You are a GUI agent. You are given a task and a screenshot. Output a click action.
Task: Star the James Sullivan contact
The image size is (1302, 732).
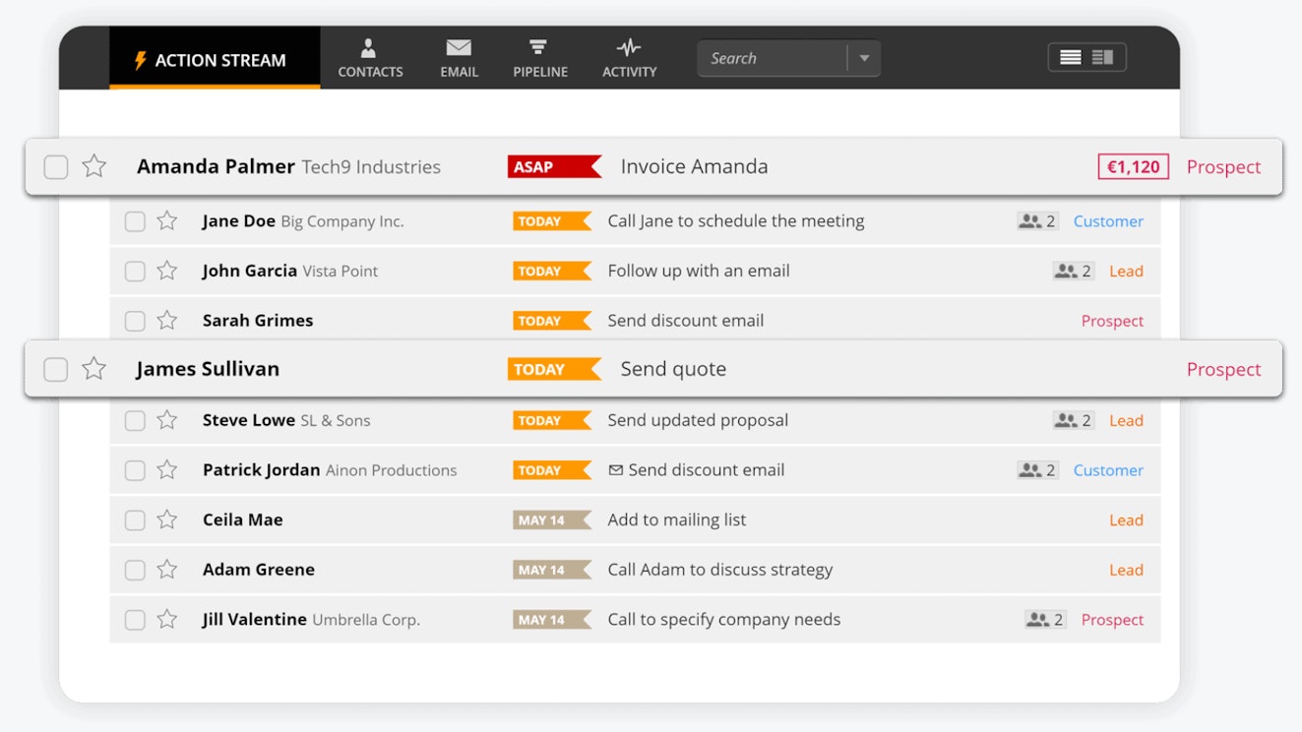click(94, 369)
